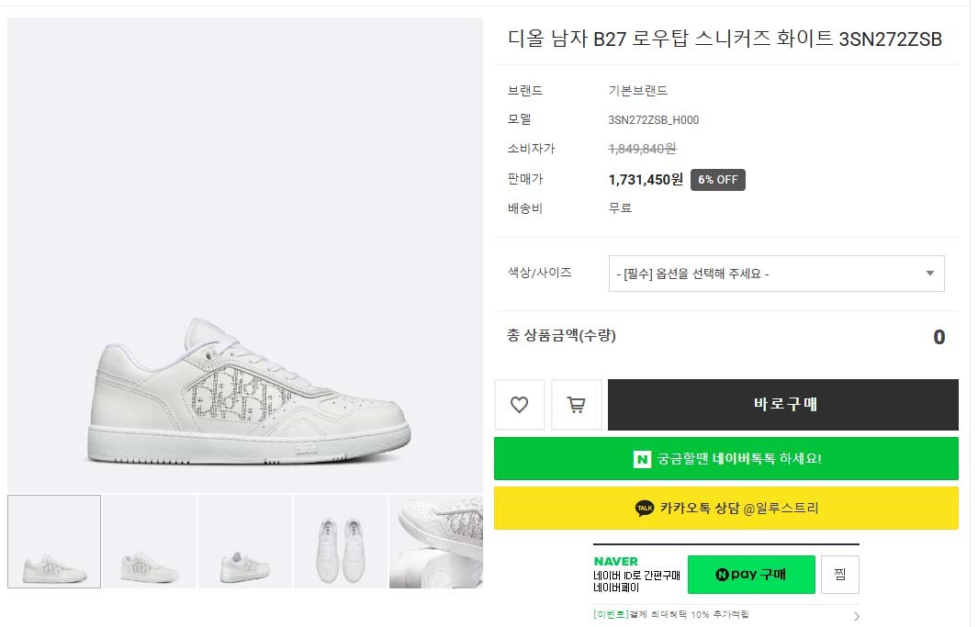Expand the event benefits arrow
Viewport: 978px width, 627px height.
point(857,616)
